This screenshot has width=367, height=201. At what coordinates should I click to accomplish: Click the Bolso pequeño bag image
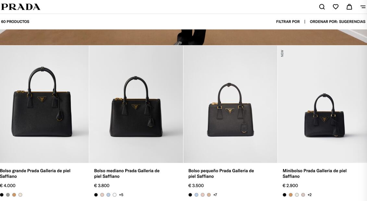tap(230, 110)
